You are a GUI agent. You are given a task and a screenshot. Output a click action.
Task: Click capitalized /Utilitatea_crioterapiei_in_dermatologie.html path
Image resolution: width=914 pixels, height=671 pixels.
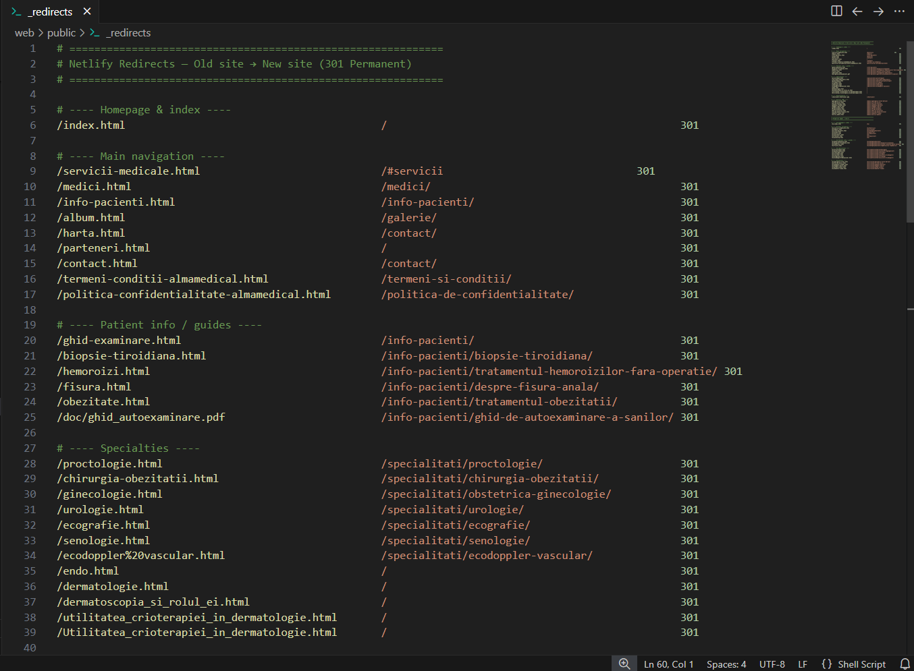tap(197, 633)
